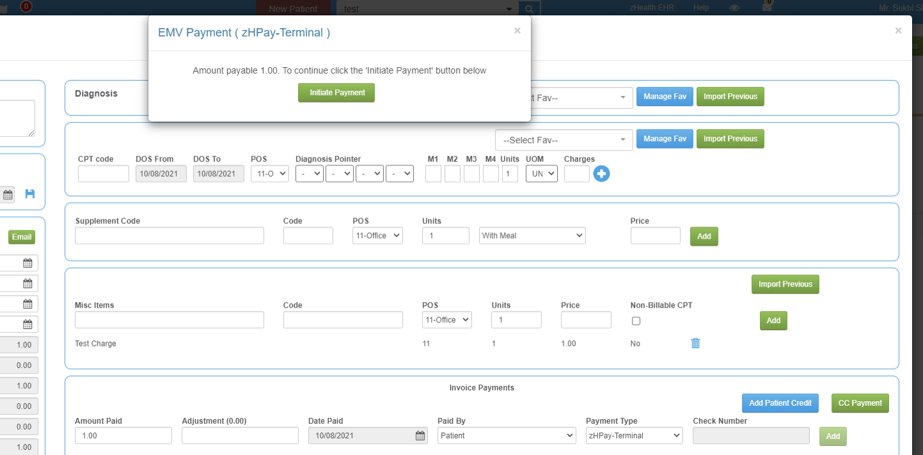Screen dimensions: 923x455
Task: Click Import Previous in Diagnosis section
Action: (x=730, y=97)
